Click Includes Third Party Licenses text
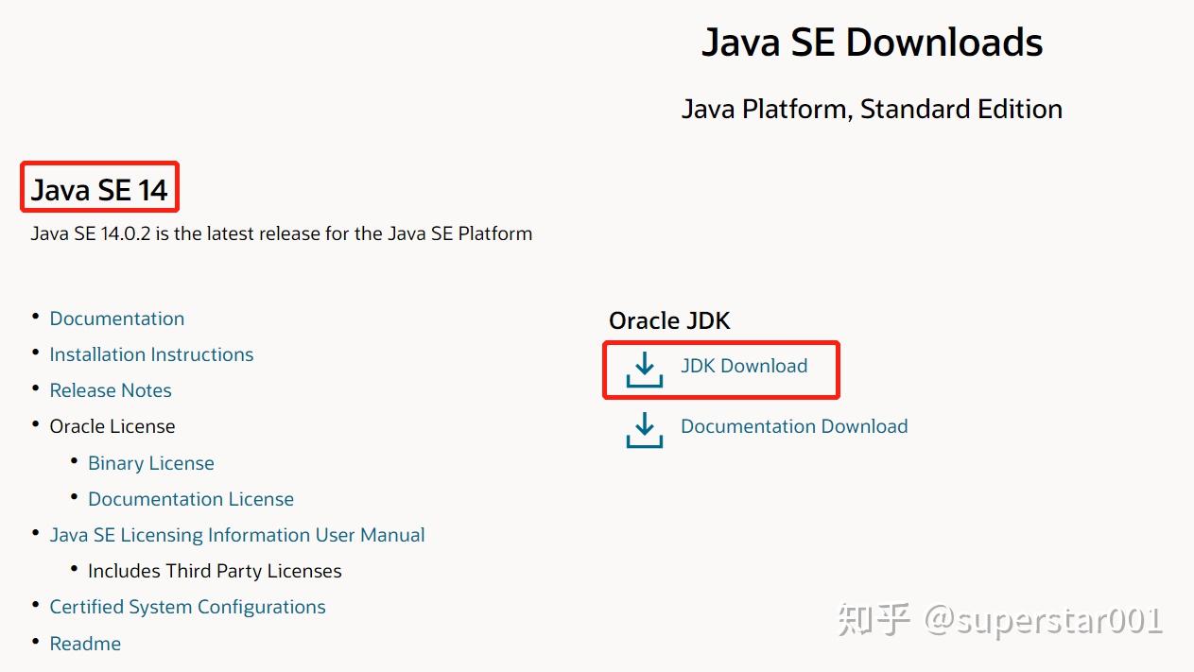This screenshot has width=1194, height=672. [x=215, y=571]
